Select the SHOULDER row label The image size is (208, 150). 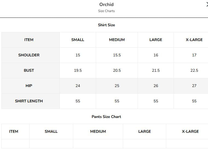(29, 55)
